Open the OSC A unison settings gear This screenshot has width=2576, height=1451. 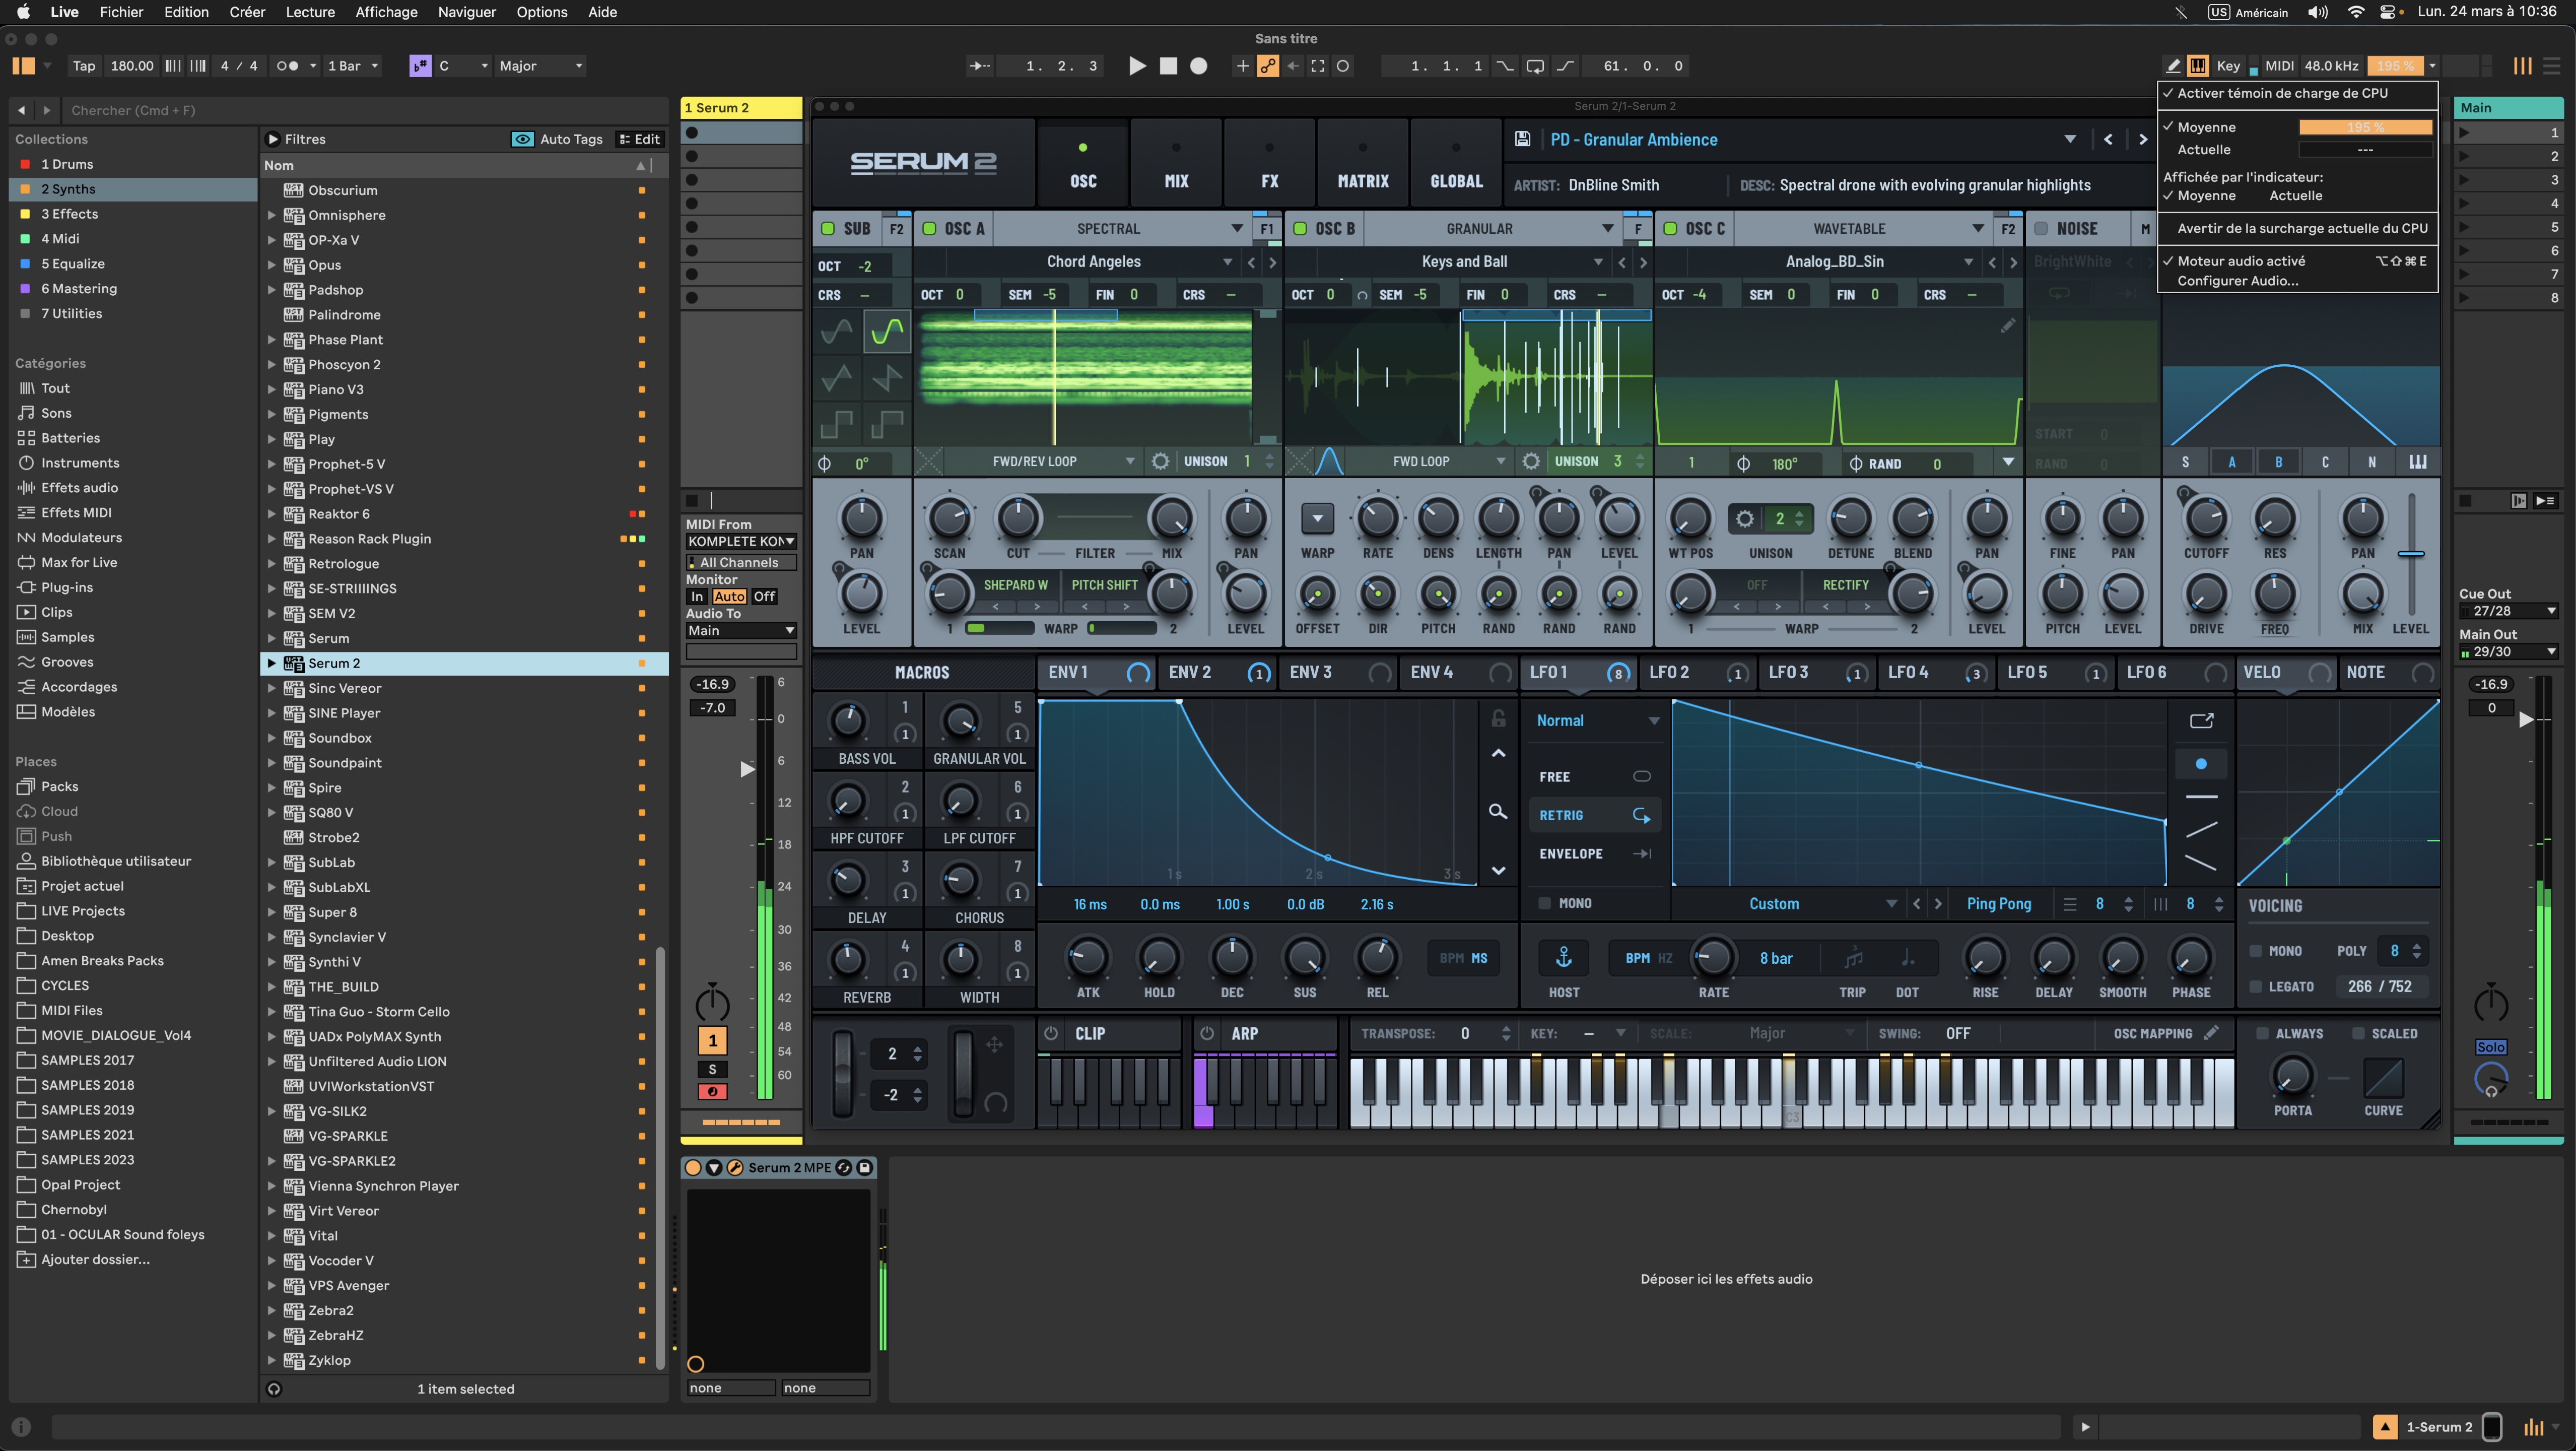[1160, 461]
